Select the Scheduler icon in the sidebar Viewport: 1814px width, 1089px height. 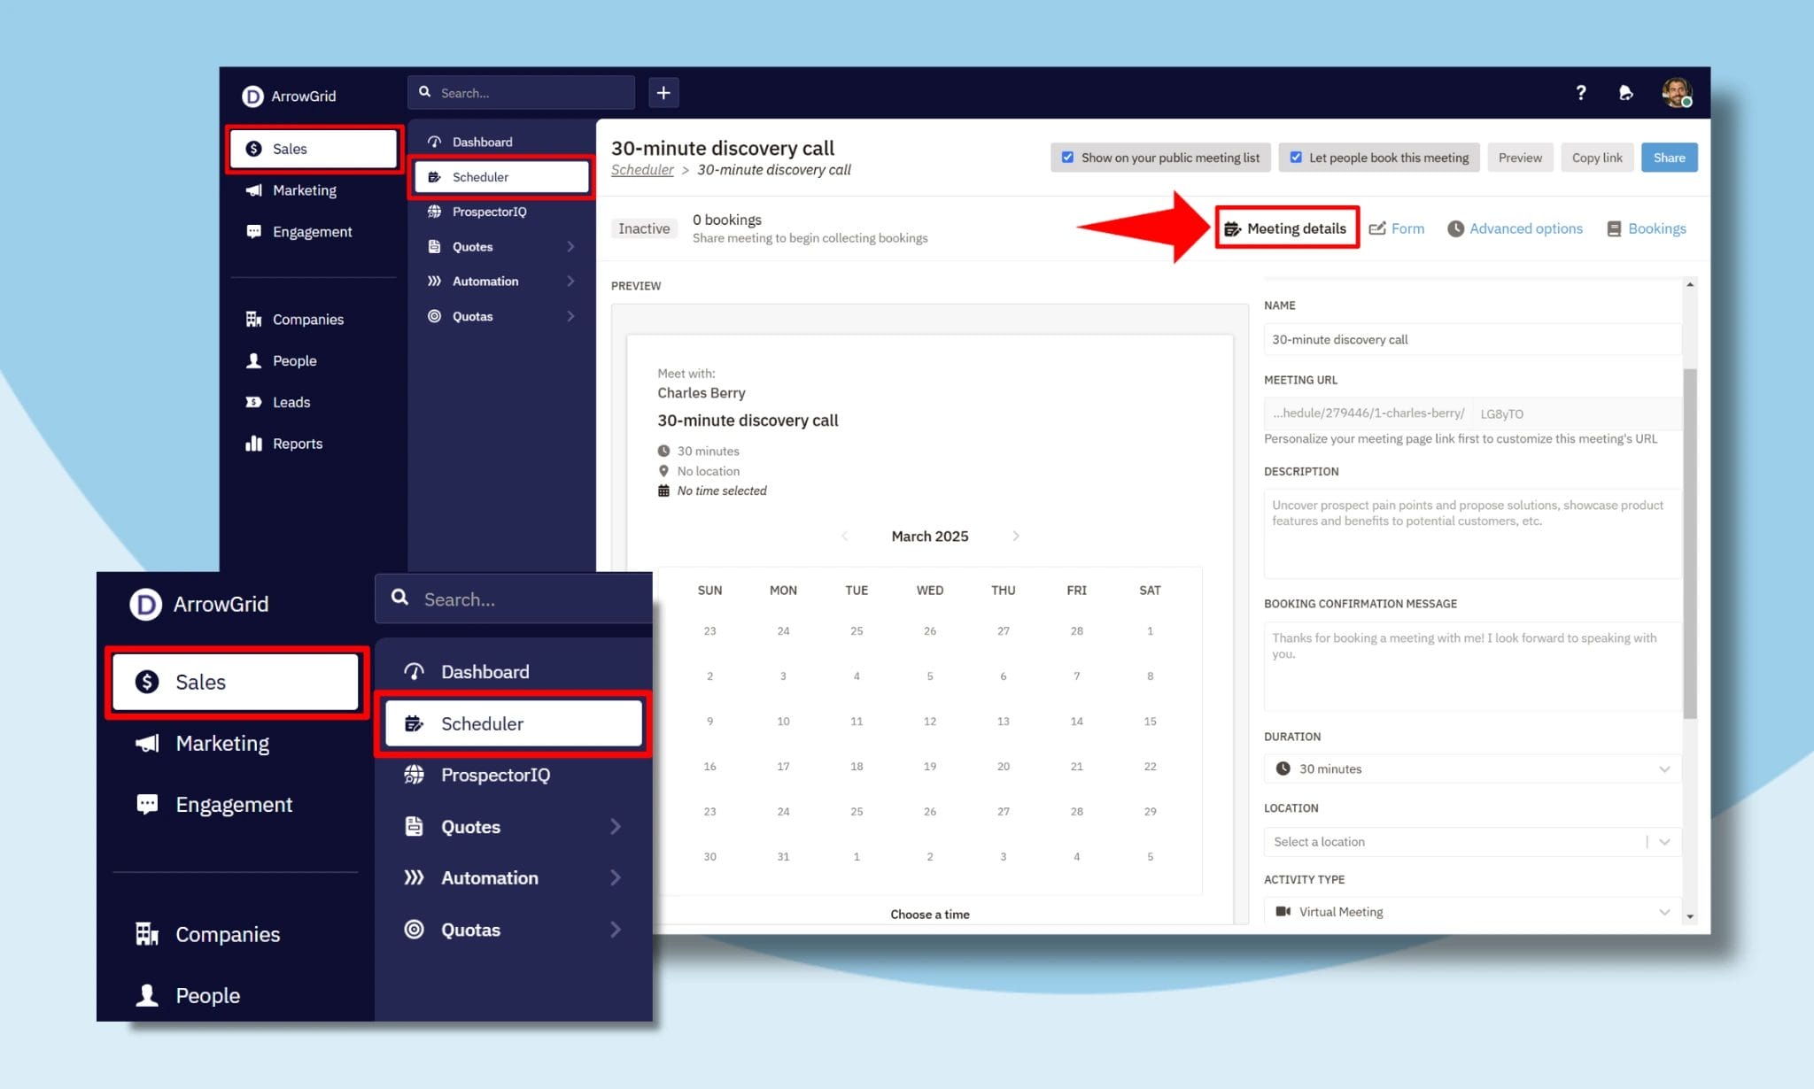pyautogui.click(x=435, y=176)
